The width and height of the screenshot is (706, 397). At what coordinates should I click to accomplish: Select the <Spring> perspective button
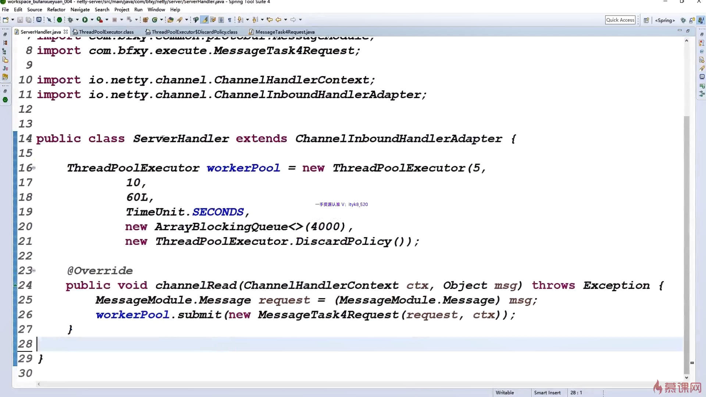(664, 20)
